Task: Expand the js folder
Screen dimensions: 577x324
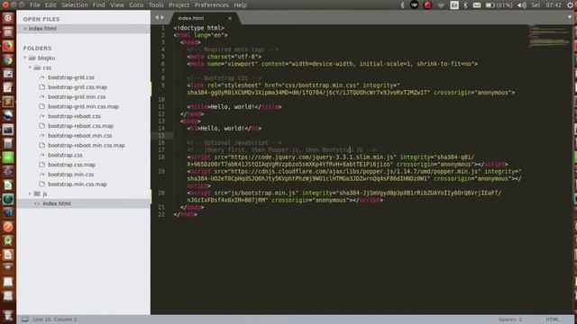Action: (x=30, y=193)
